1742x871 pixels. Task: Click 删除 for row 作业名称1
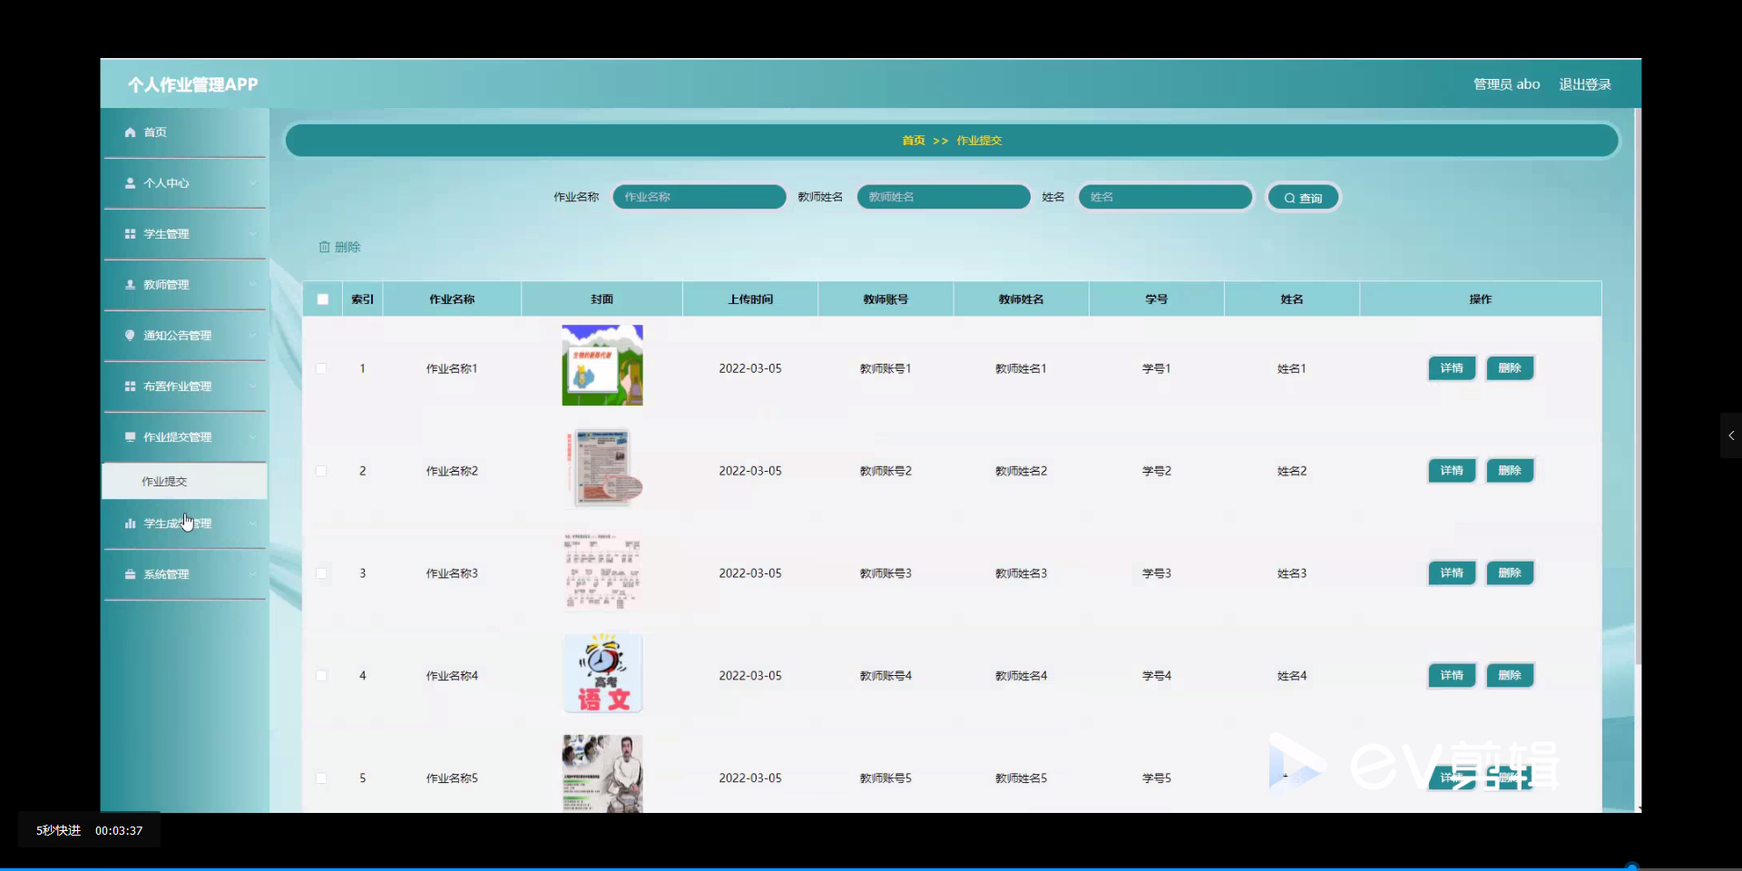click(x=1510, y=368)
